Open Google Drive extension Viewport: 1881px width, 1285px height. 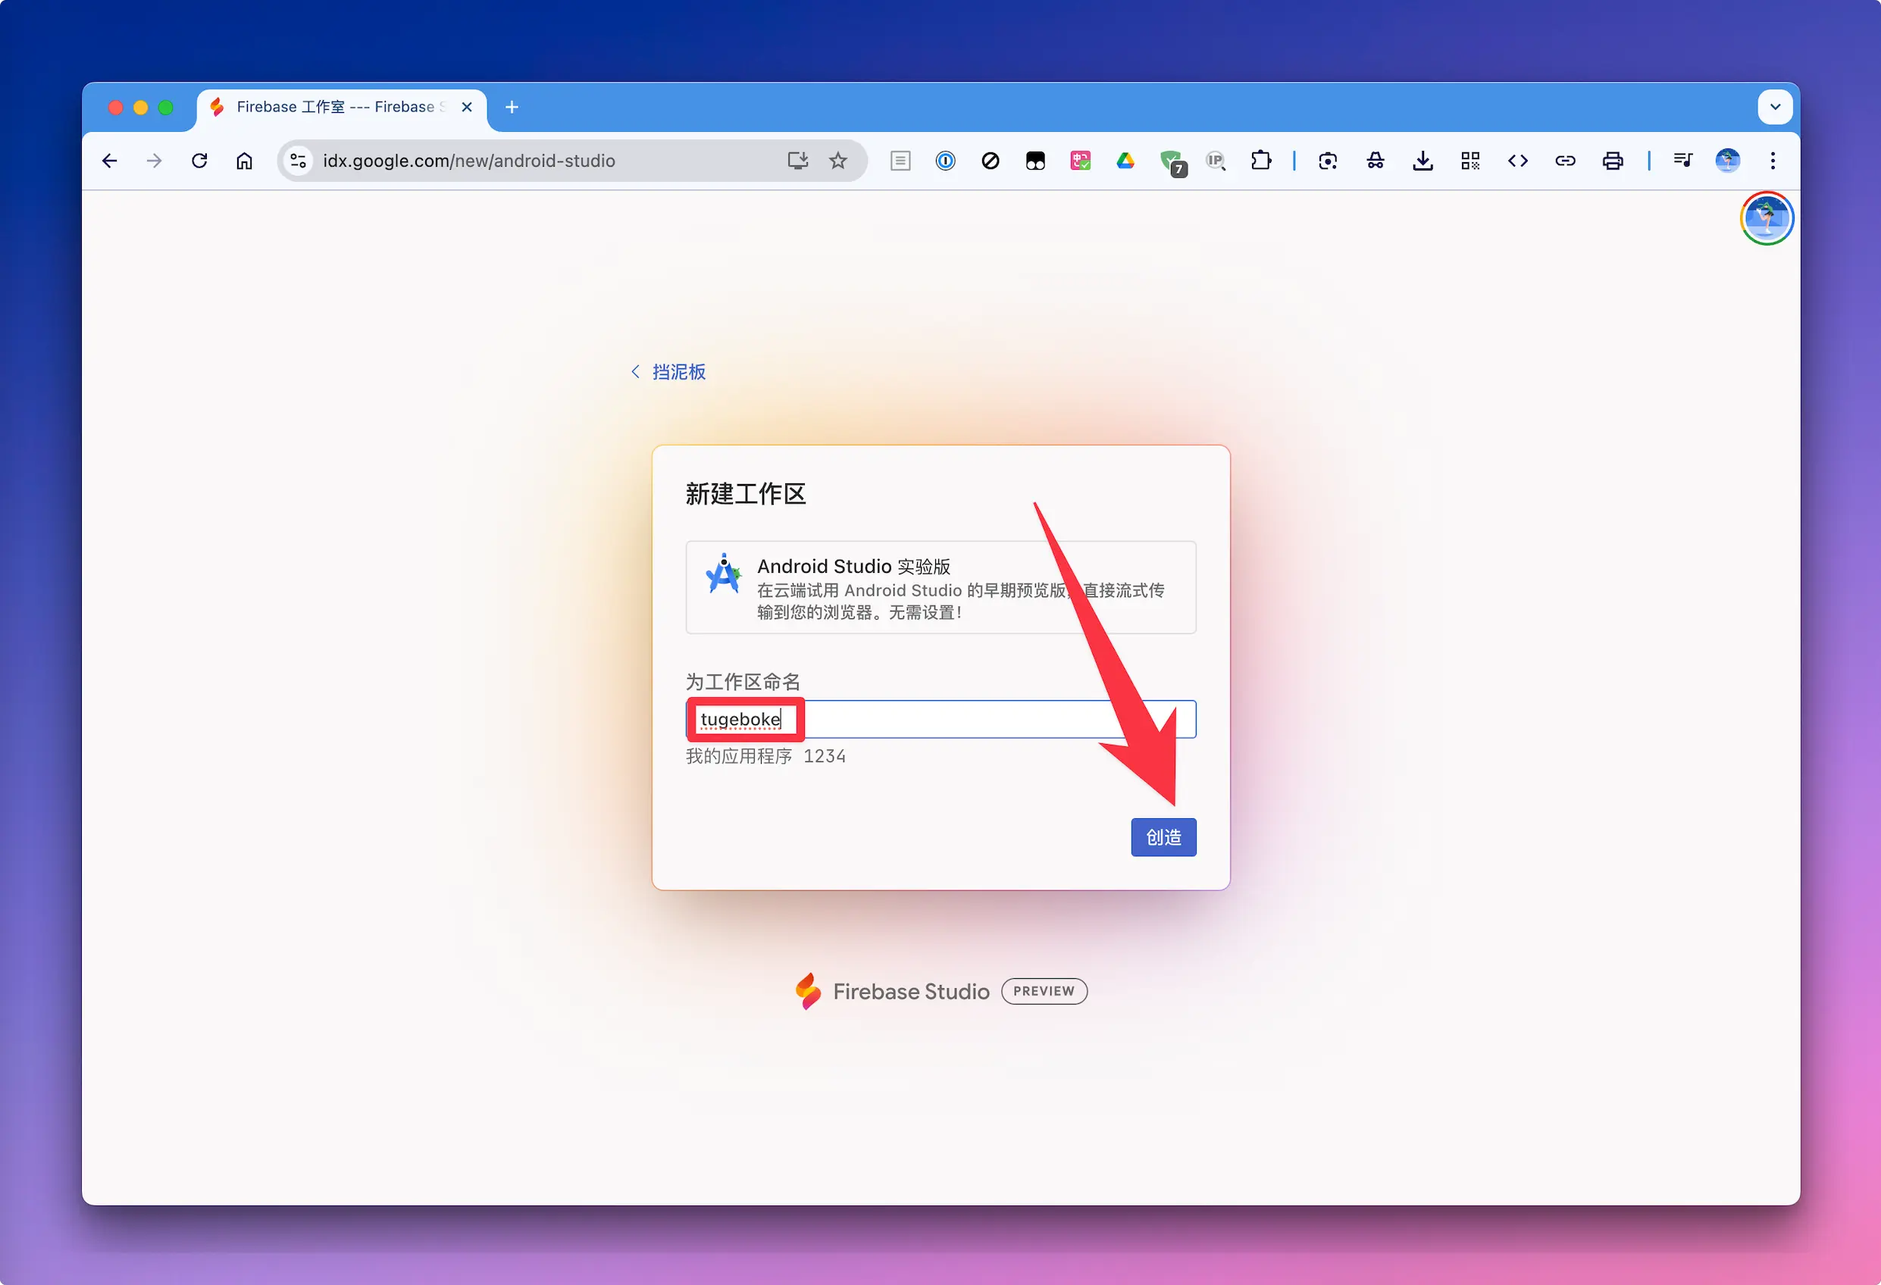coord(1125,161)
